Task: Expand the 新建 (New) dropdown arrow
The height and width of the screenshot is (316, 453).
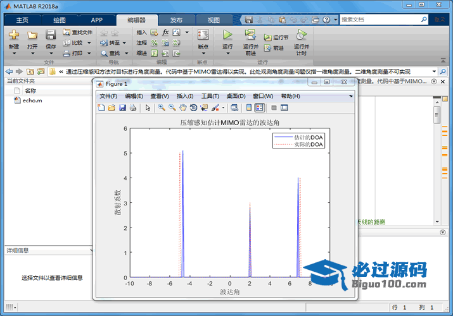Action: pyautogui.click(x=14, y=52)
